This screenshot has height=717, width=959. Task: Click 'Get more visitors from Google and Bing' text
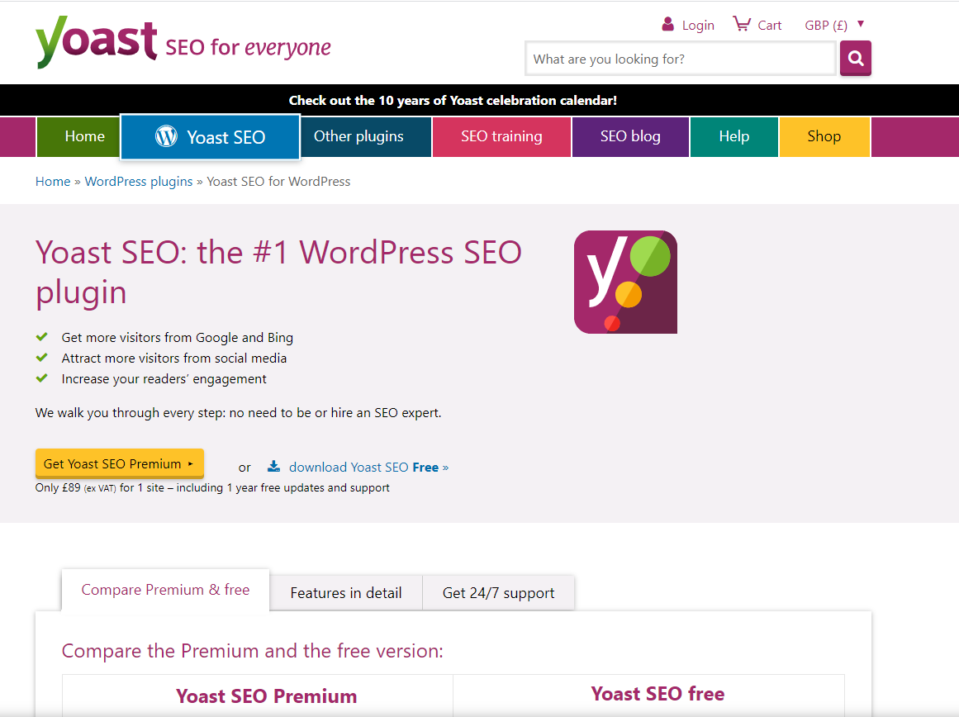click(x=178, y=338)
